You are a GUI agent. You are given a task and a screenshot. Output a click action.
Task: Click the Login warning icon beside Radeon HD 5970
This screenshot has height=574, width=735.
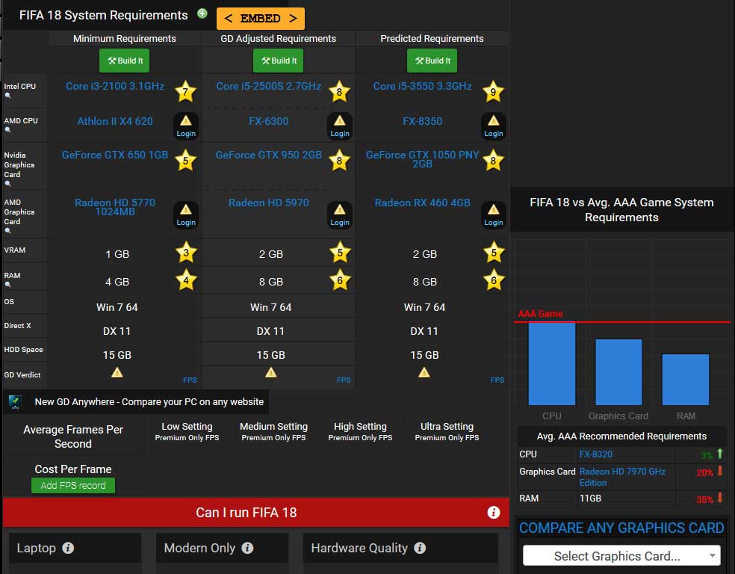click(340, 215)
